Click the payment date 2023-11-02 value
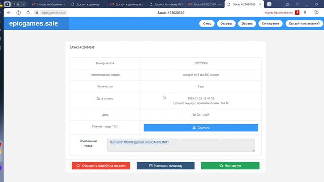Screen dimensions: 324x182 (x=201, y=98)
